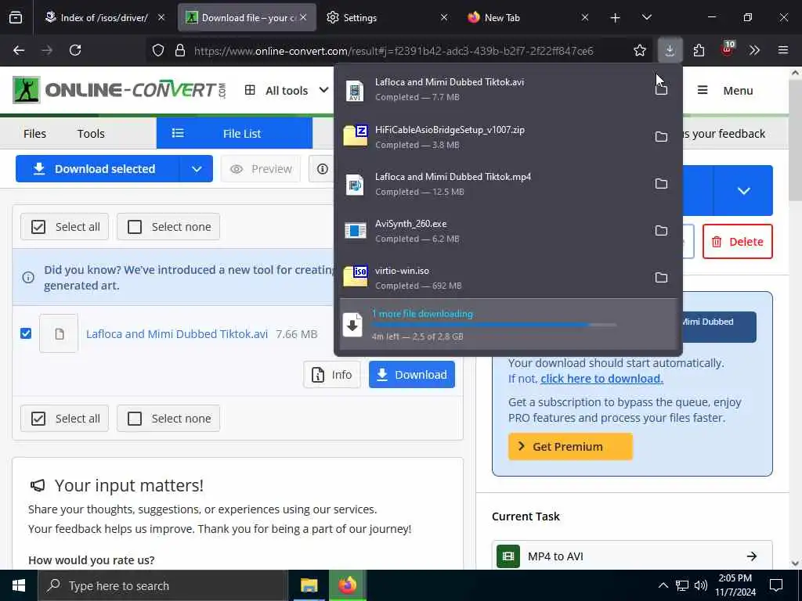This screenshot has width=802, height=601.
Task: Show more toolbar tools overflow arrows
Action: click(x=754, y=50)
